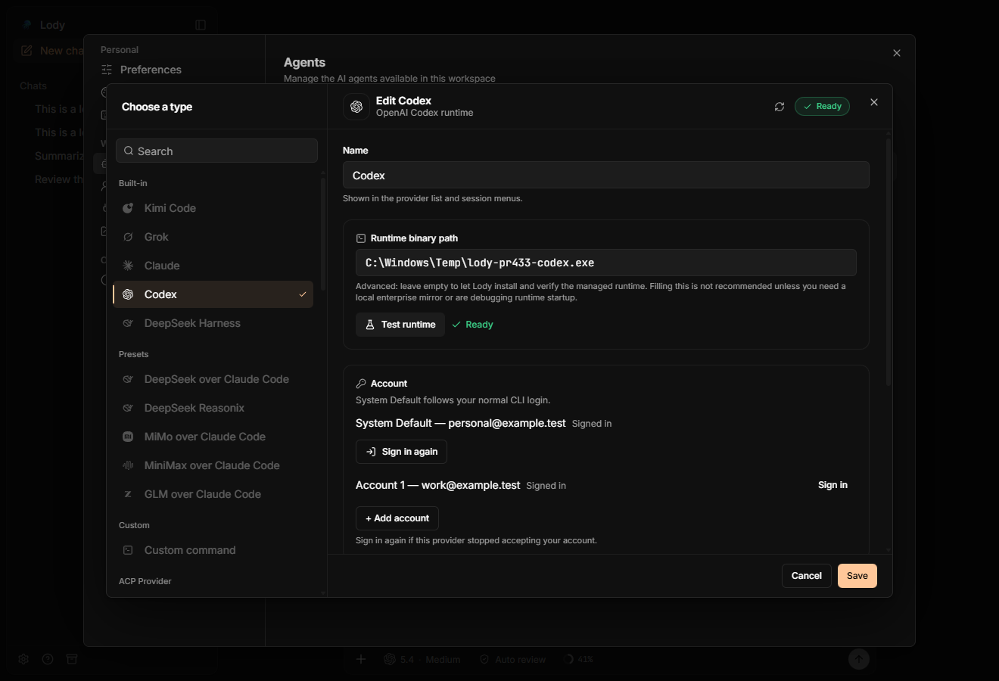Click the DeepSeek Harness whale icon

point(128,323)
